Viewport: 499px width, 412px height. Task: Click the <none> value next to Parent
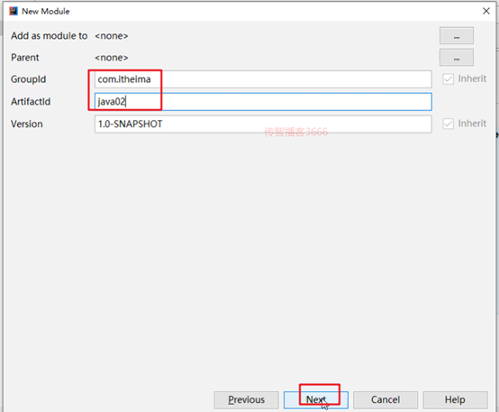click(x=112, y=58)
